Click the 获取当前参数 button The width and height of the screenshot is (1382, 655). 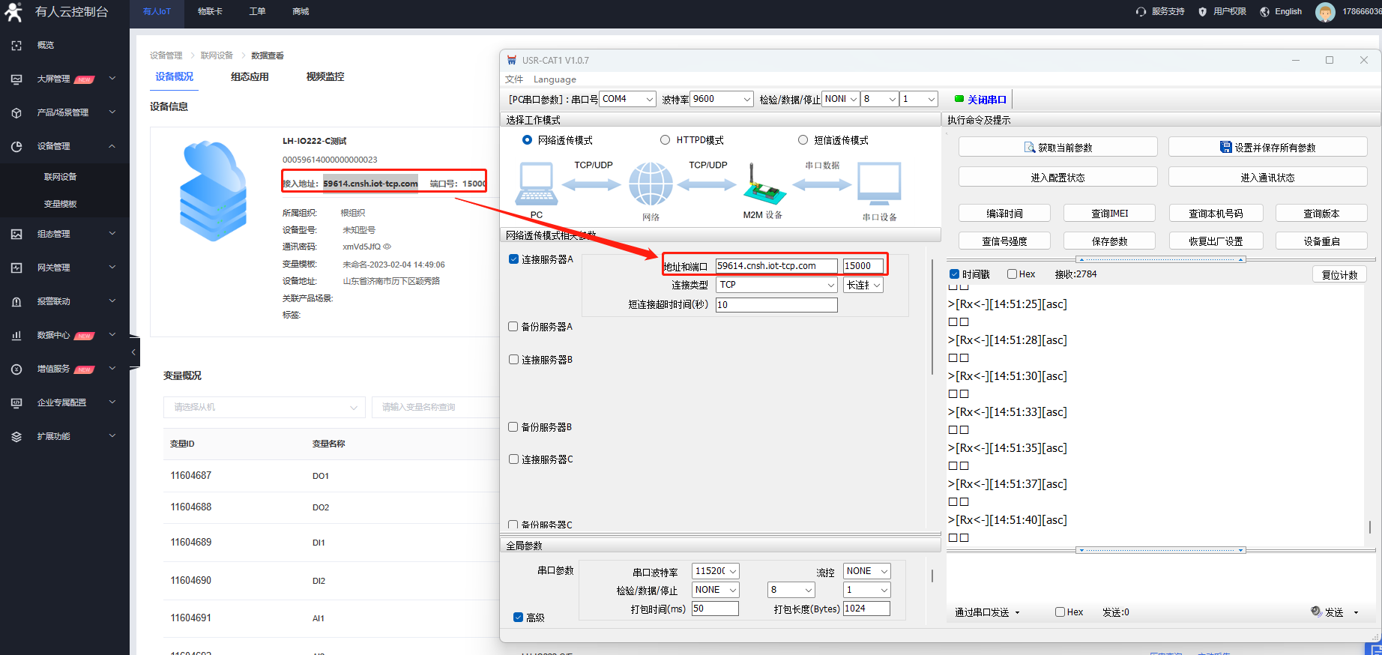[1057, 148]
